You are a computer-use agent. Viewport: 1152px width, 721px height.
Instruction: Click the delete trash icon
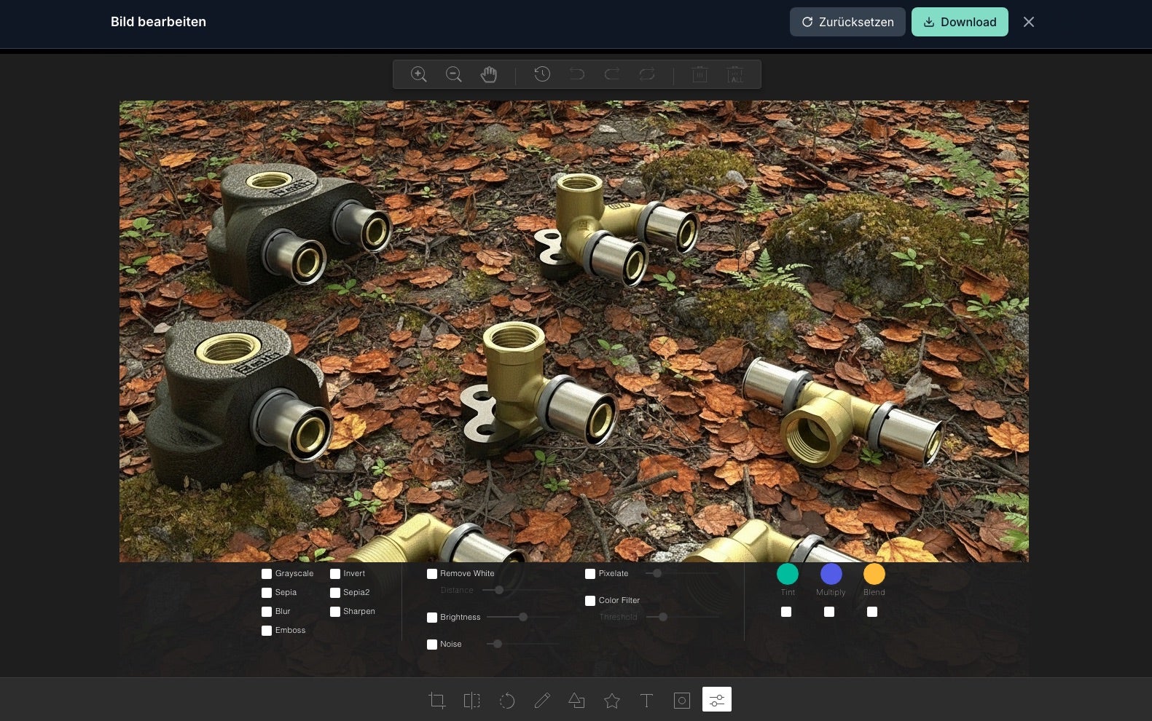point(700,74)
